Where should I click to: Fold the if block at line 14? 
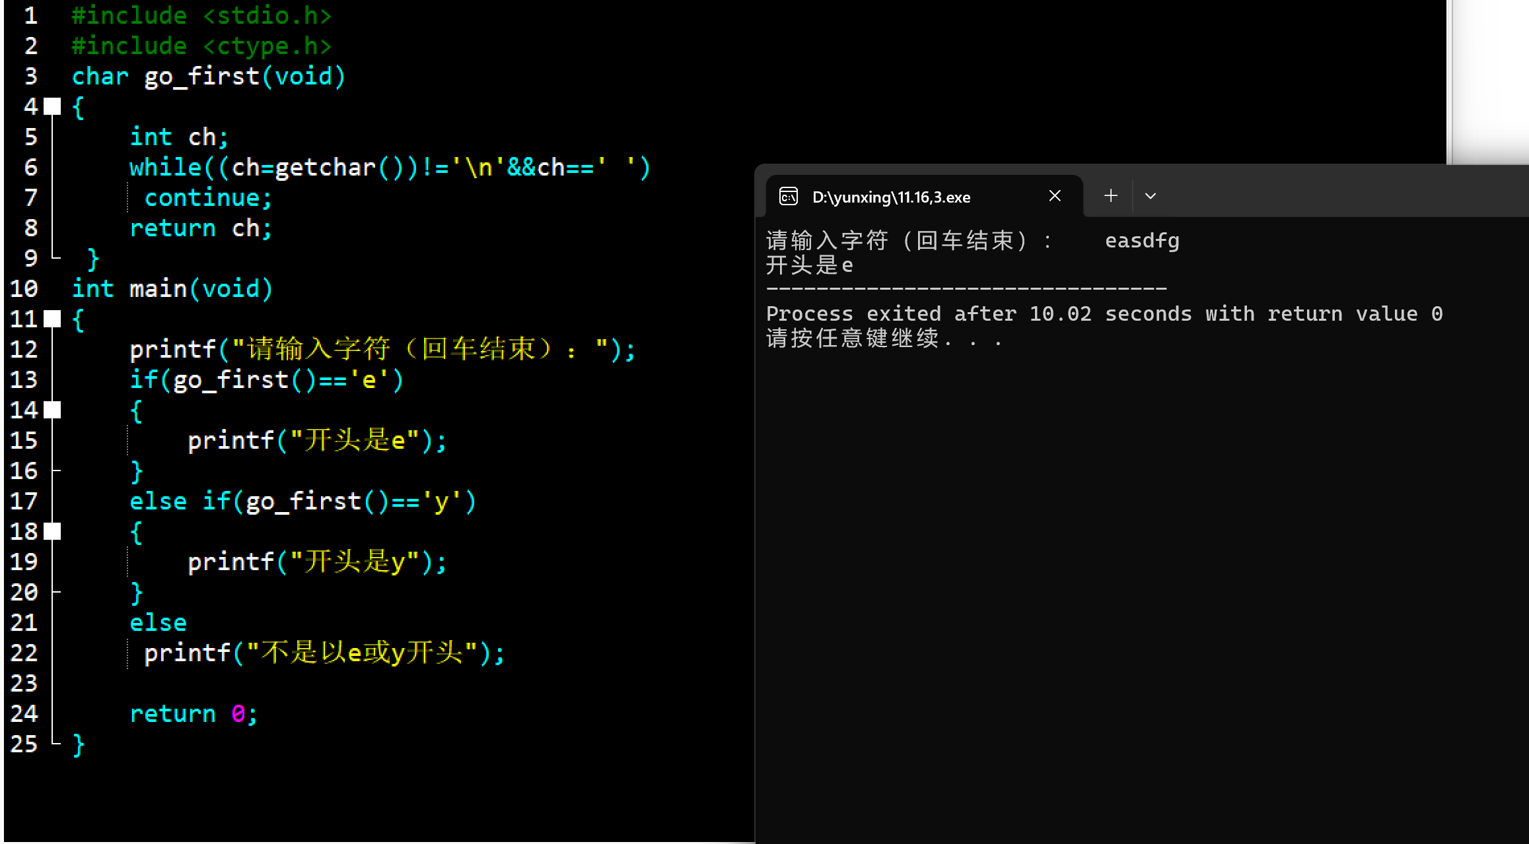[52, 410]
